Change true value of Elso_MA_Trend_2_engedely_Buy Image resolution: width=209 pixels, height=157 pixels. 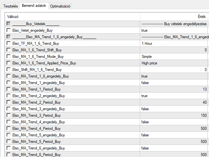pos(174,96)
